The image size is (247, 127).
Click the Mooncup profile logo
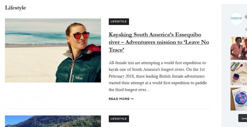click(236, 19)
